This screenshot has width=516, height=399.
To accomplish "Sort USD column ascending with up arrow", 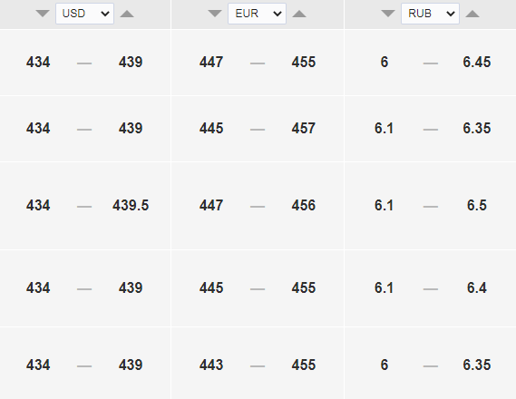I will (x=127, y=14).
